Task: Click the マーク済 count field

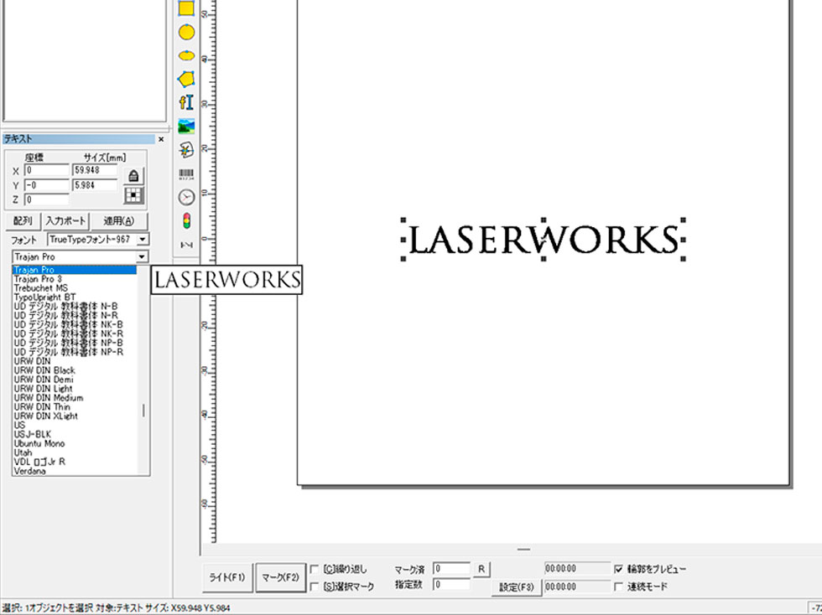Action: tap(451, 569)
